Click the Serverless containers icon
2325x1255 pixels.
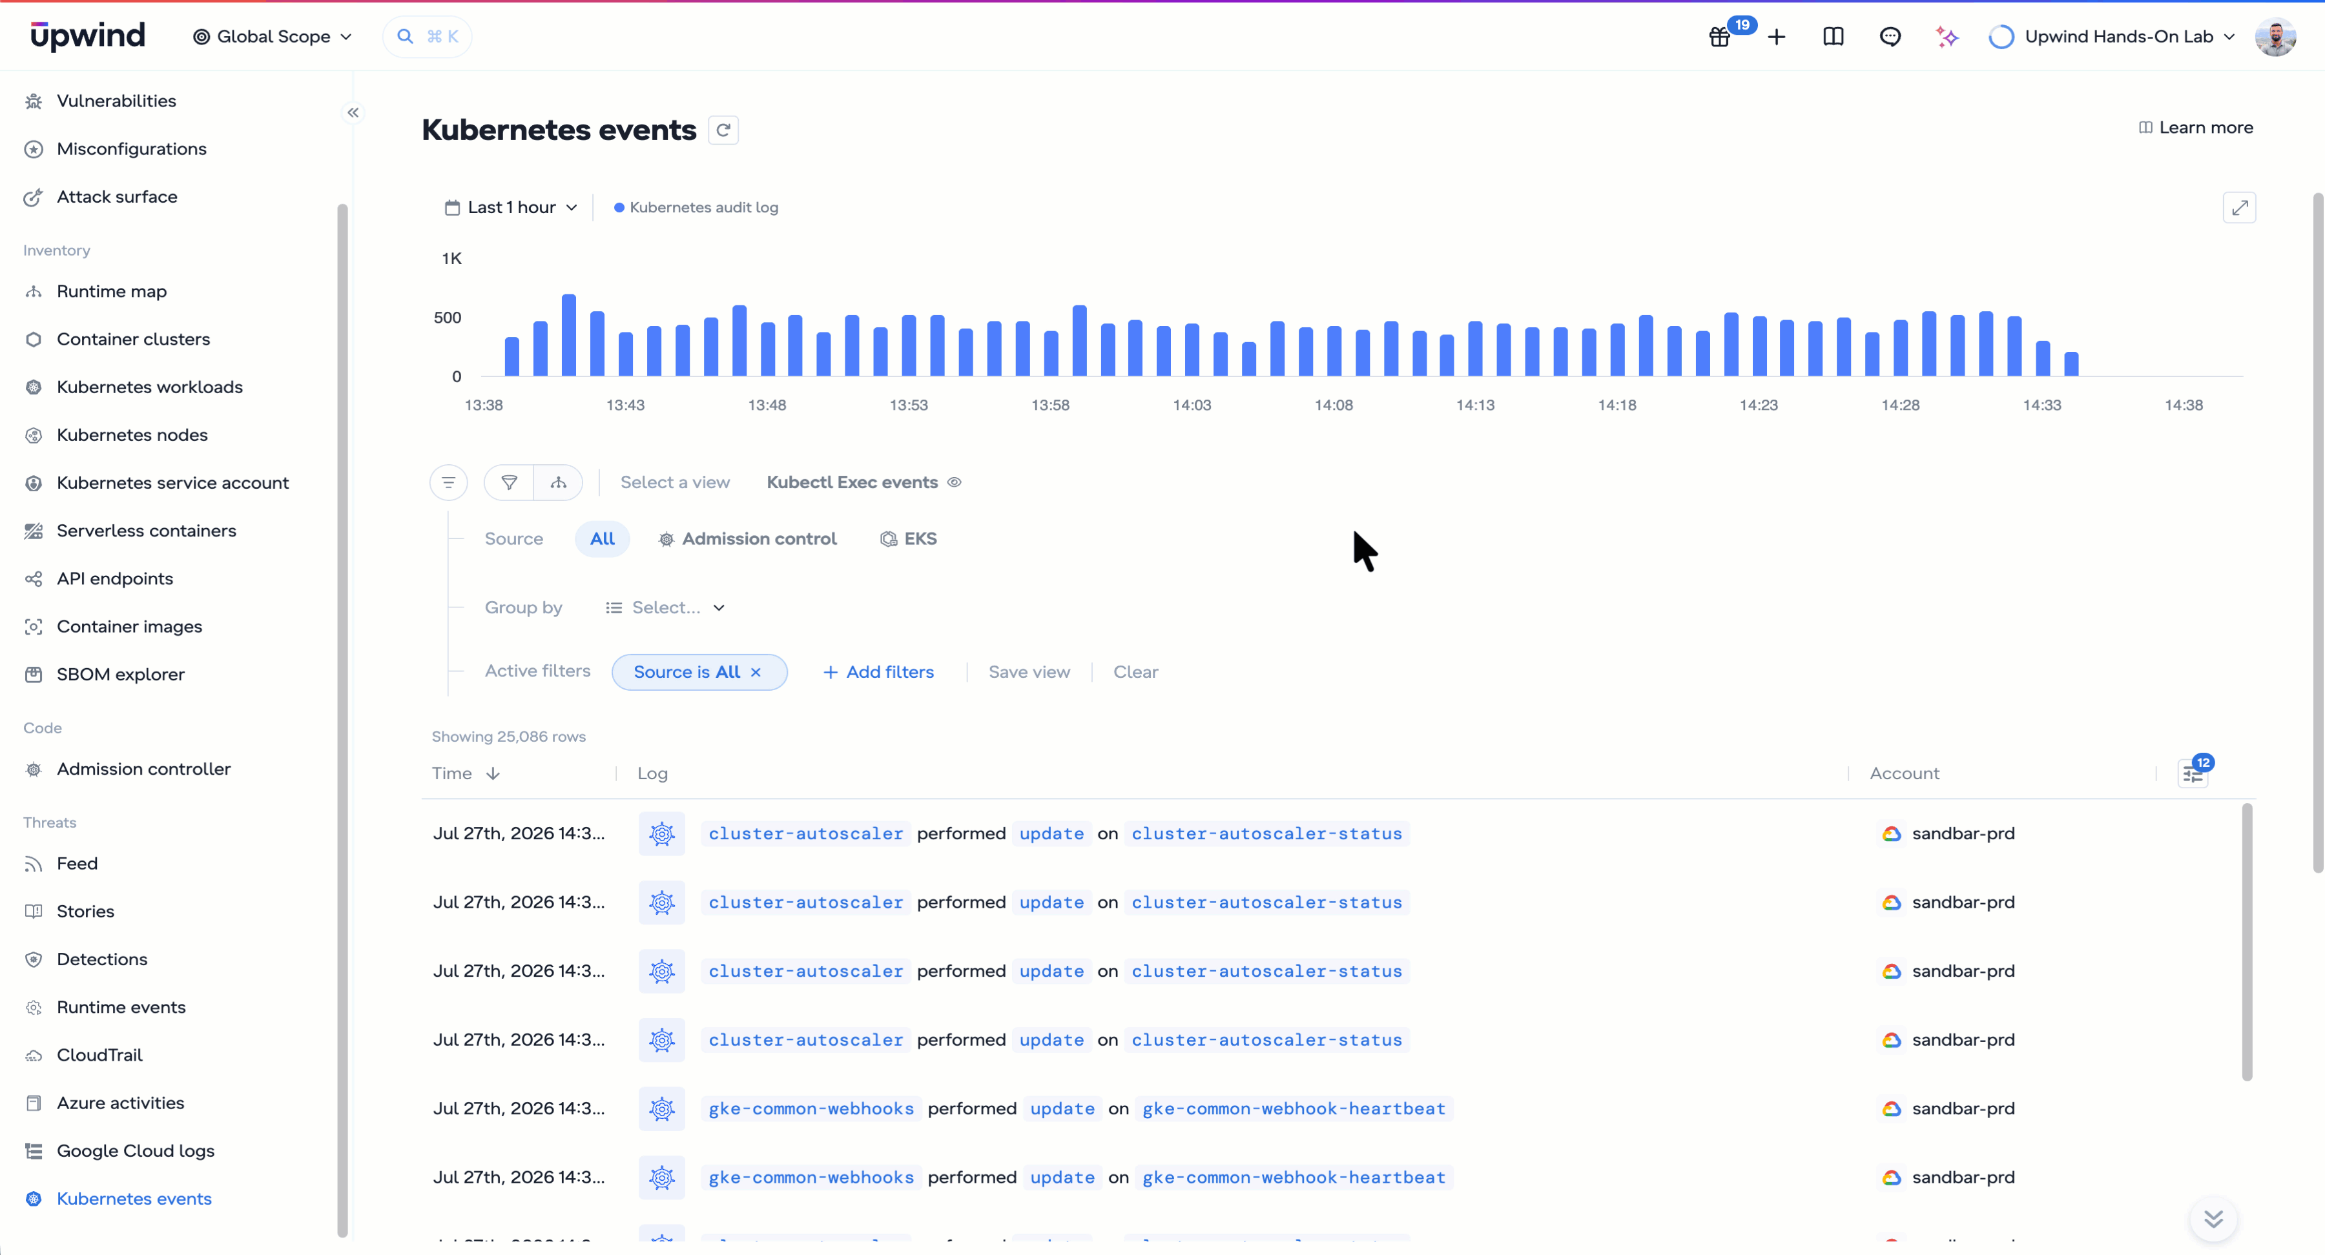point(34,531)
